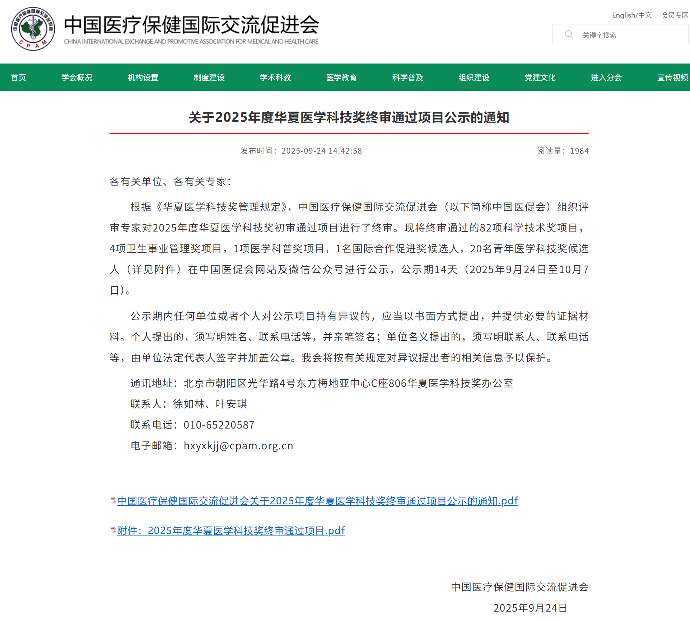Select 制度建设 in the green navbar
This screenshot has height=622, width=690.
209,78
